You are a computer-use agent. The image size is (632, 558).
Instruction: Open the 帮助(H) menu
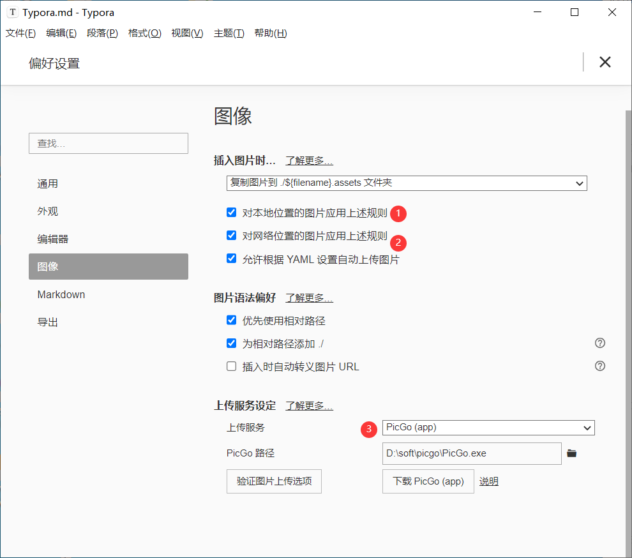point(271,33)
